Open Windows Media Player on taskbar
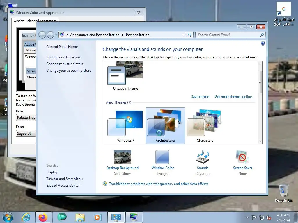The width and height of the screenshot is (298, 223). [x=98, y=217]
